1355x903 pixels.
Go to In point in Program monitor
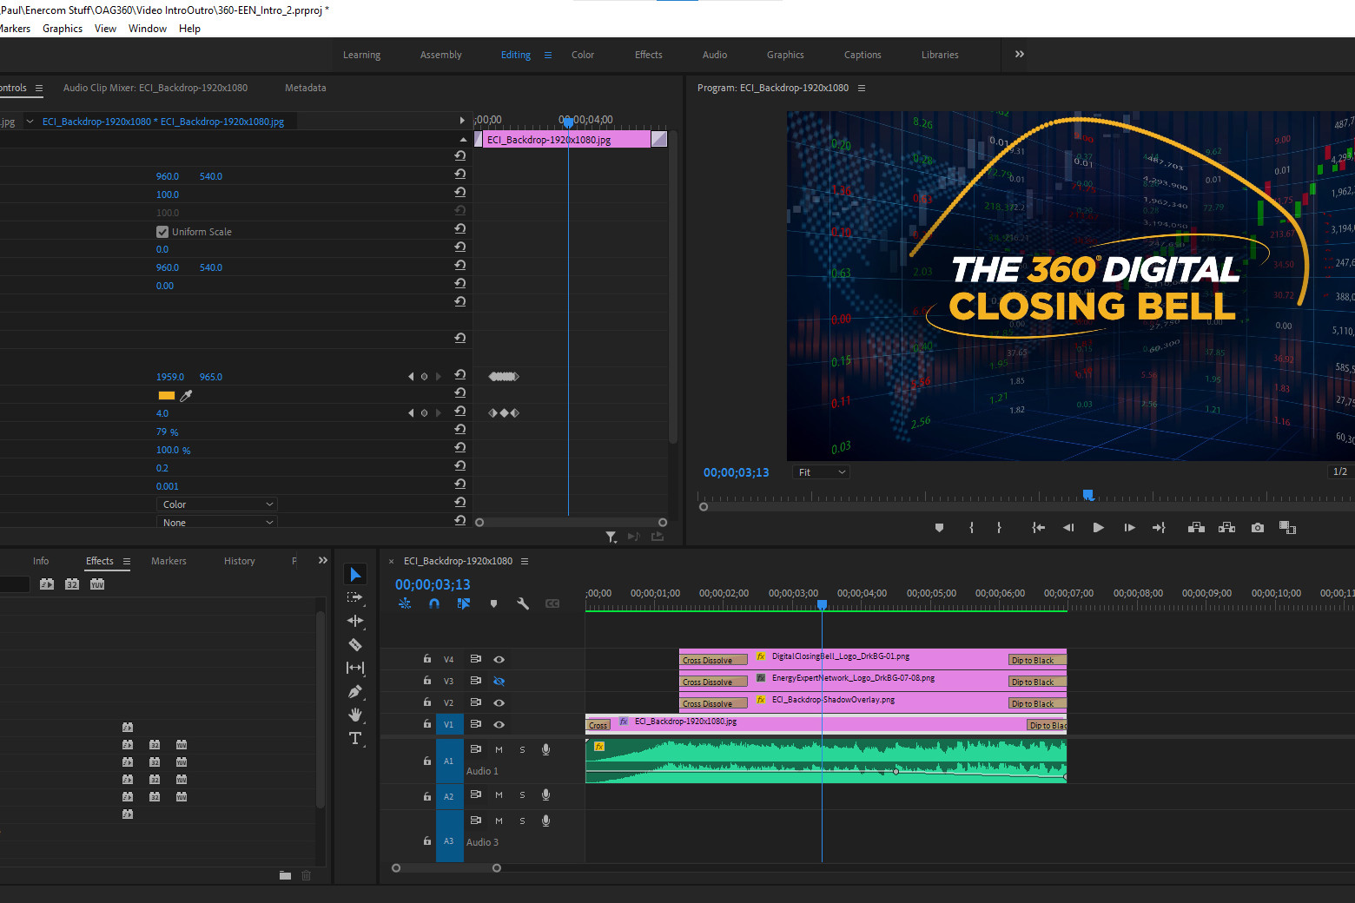click(1038, 528)
